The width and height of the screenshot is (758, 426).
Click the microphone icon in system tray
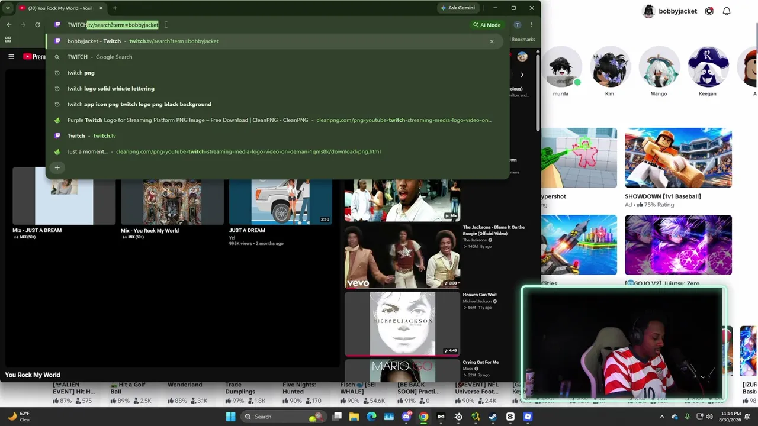687,417
